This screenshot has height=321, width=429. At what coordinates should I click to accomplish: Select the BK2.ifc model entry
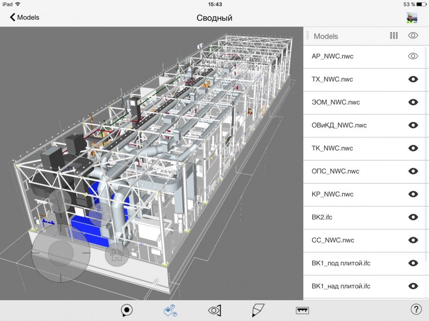tap(325, 217)
